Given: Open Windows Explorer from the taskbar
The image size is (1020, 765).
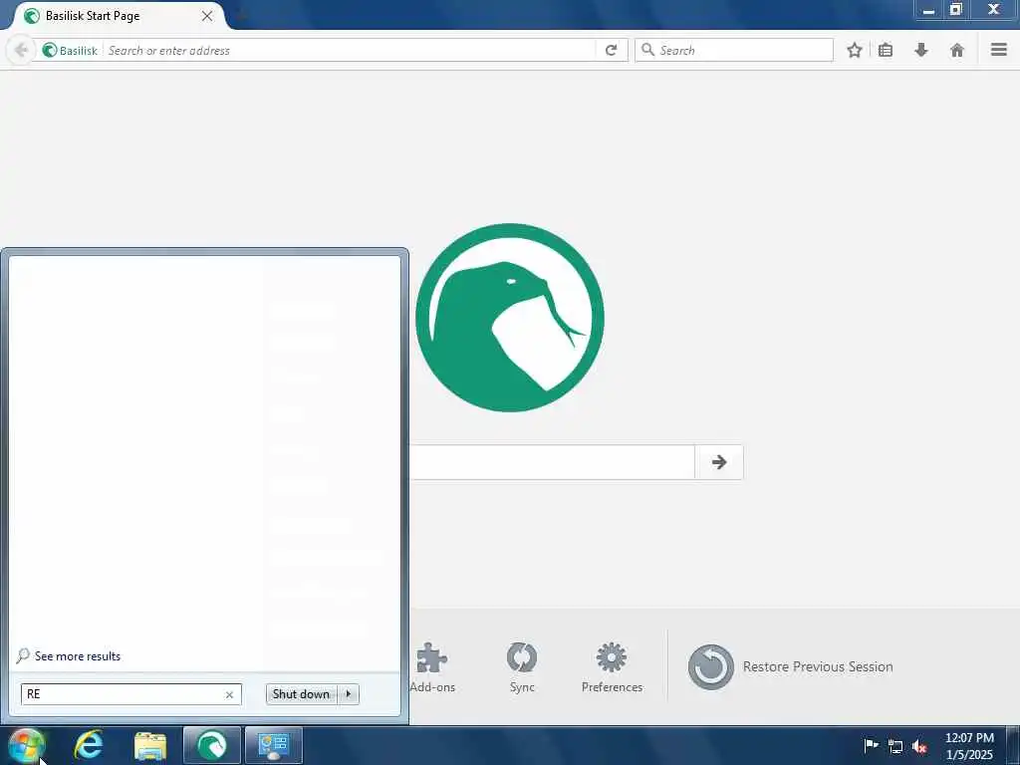Looking at the screenshot, I should click(150, 746).
